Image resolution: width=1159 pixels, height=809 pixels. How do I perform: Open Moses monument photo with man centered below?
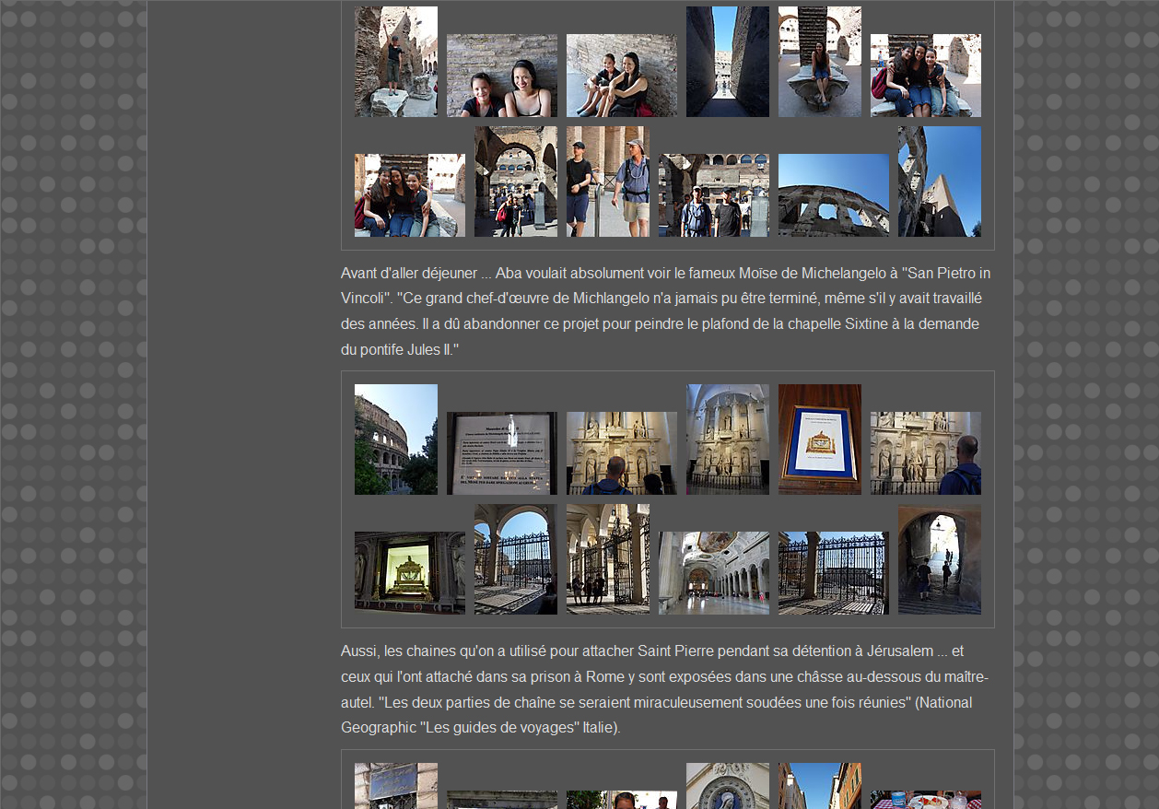(x=622, y=453)
